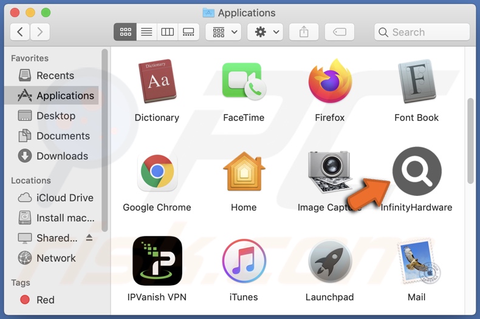Viewport: 480px width, 319px height.
Task: Open iCloud Drive in the sidebar
Action: tap(52, 198)
